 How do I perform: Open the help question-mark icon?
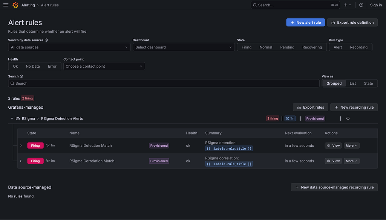[x=361, y=5]
